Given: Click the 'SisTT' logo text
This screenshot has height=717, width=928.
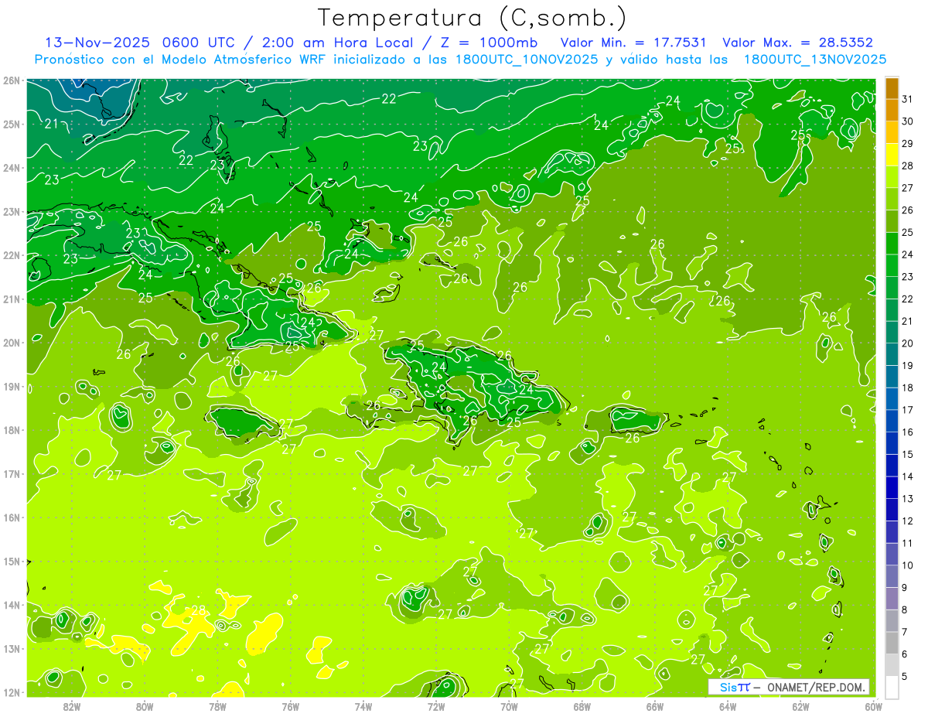Looking at the screenshot, I should pos(734,687).
